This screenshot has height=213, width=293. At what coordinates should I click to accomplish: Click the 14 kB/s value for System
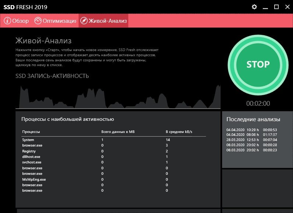(x=167, y=140)
